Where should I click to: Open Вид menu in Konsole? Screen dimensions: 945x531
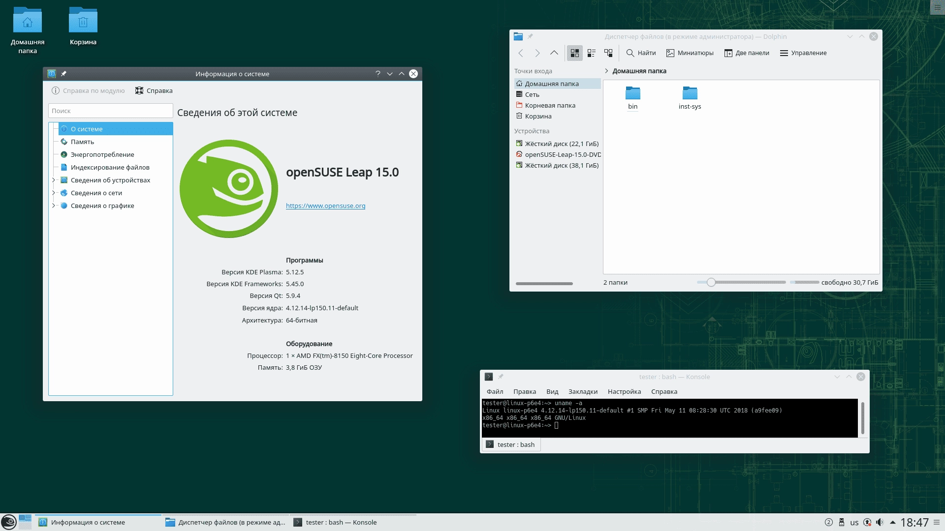(552, 391)
